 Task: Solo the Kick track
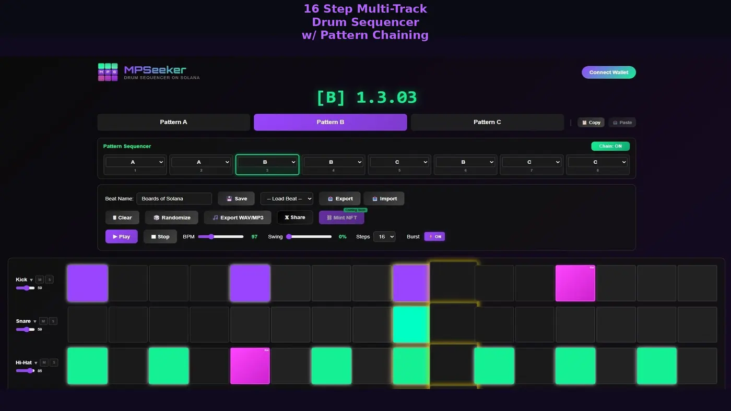49,280
